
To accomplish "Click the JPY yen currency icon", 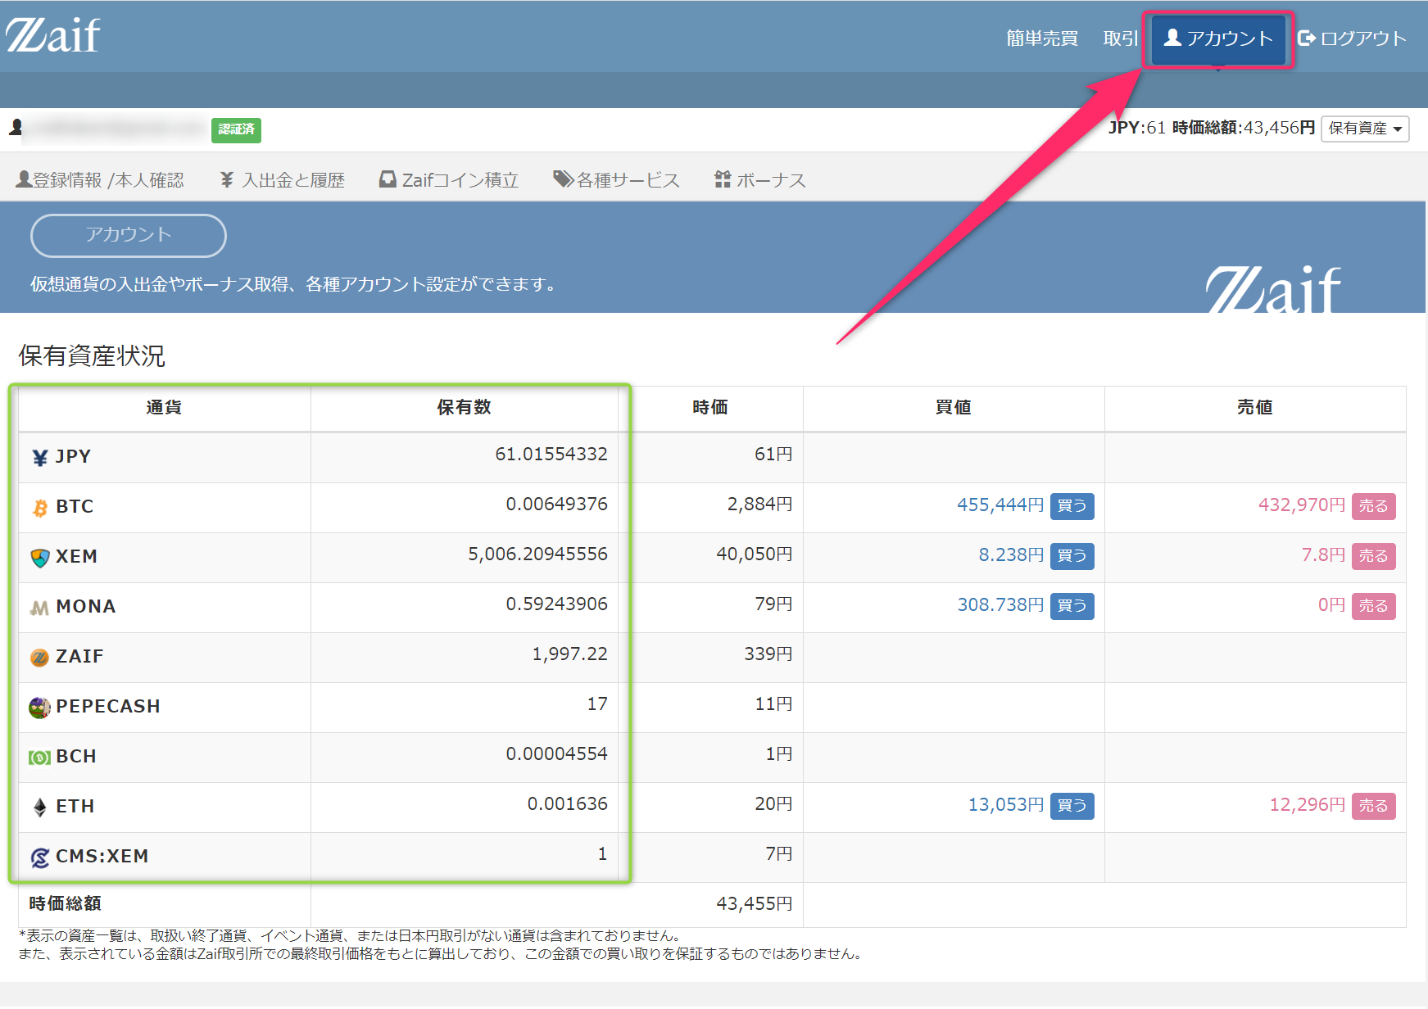I will (40, 457).
